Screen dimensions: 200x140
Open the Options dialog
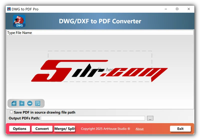pyautogui.click(x=19, y=129)
